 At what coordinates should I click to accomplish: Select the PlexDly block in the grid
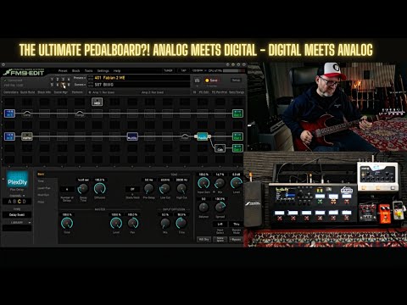tap(203, 136)
